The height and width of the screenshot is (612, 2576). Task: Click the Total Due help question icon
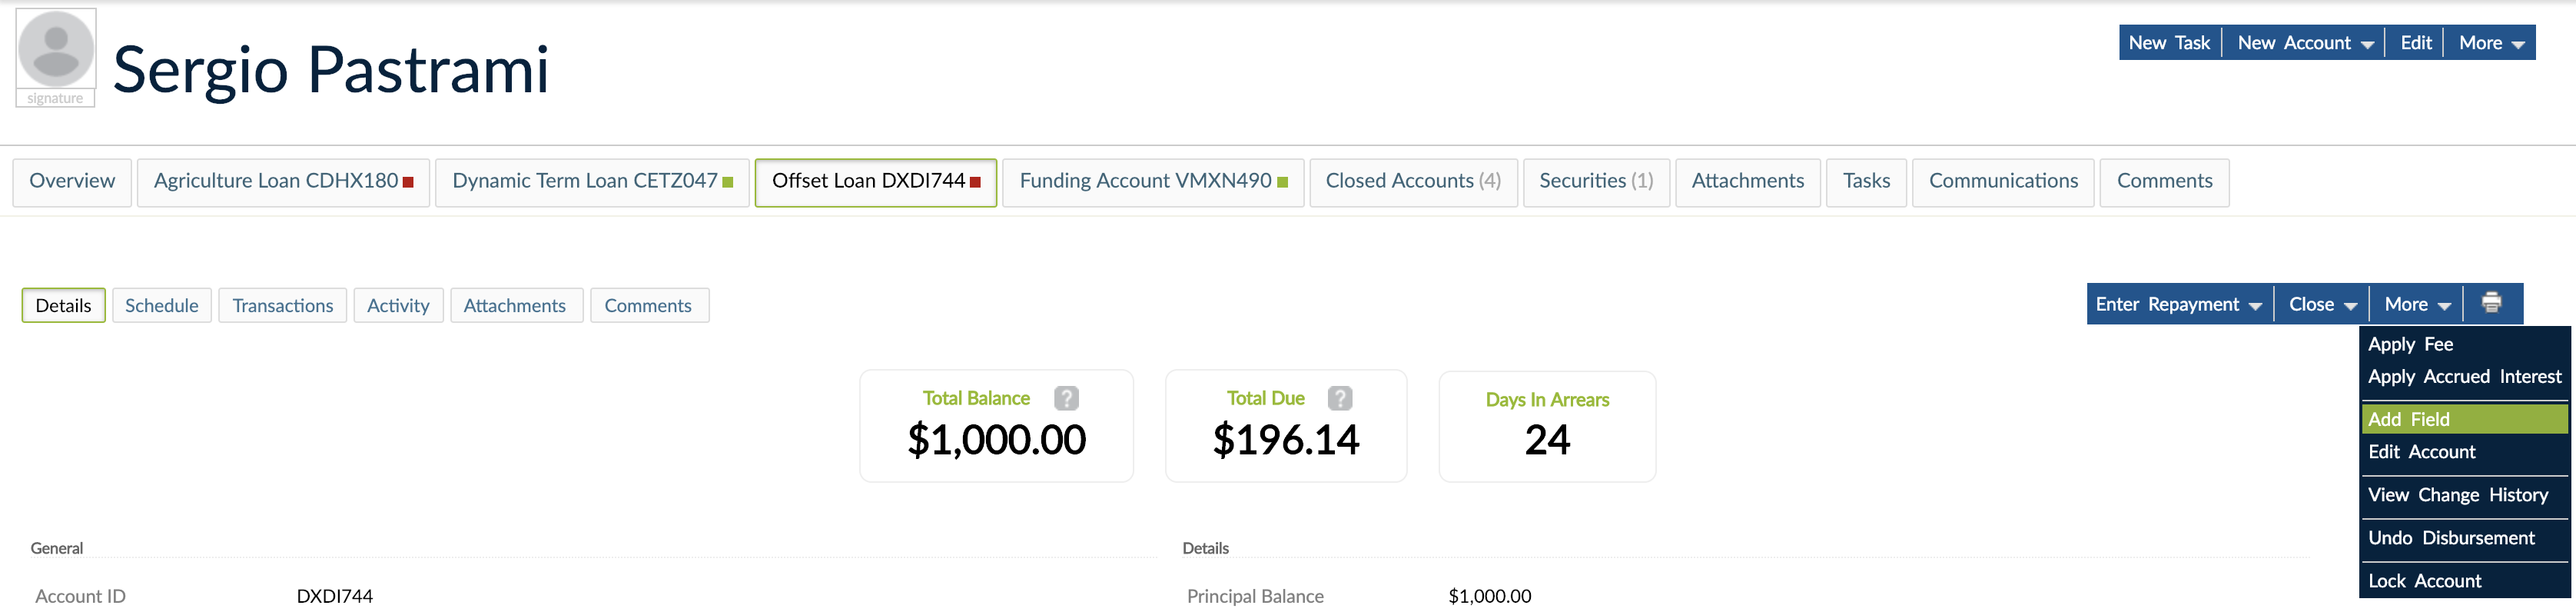coord(1339,398)
